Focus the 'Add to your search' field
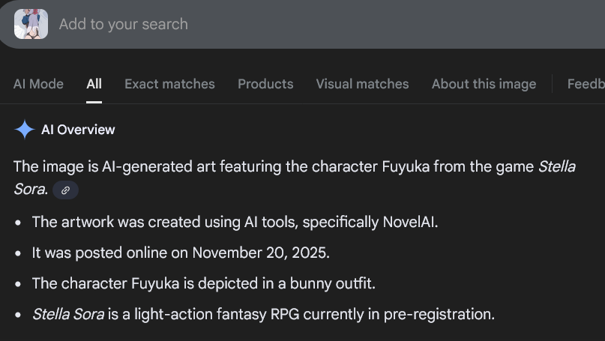 [x=300, y=24]
